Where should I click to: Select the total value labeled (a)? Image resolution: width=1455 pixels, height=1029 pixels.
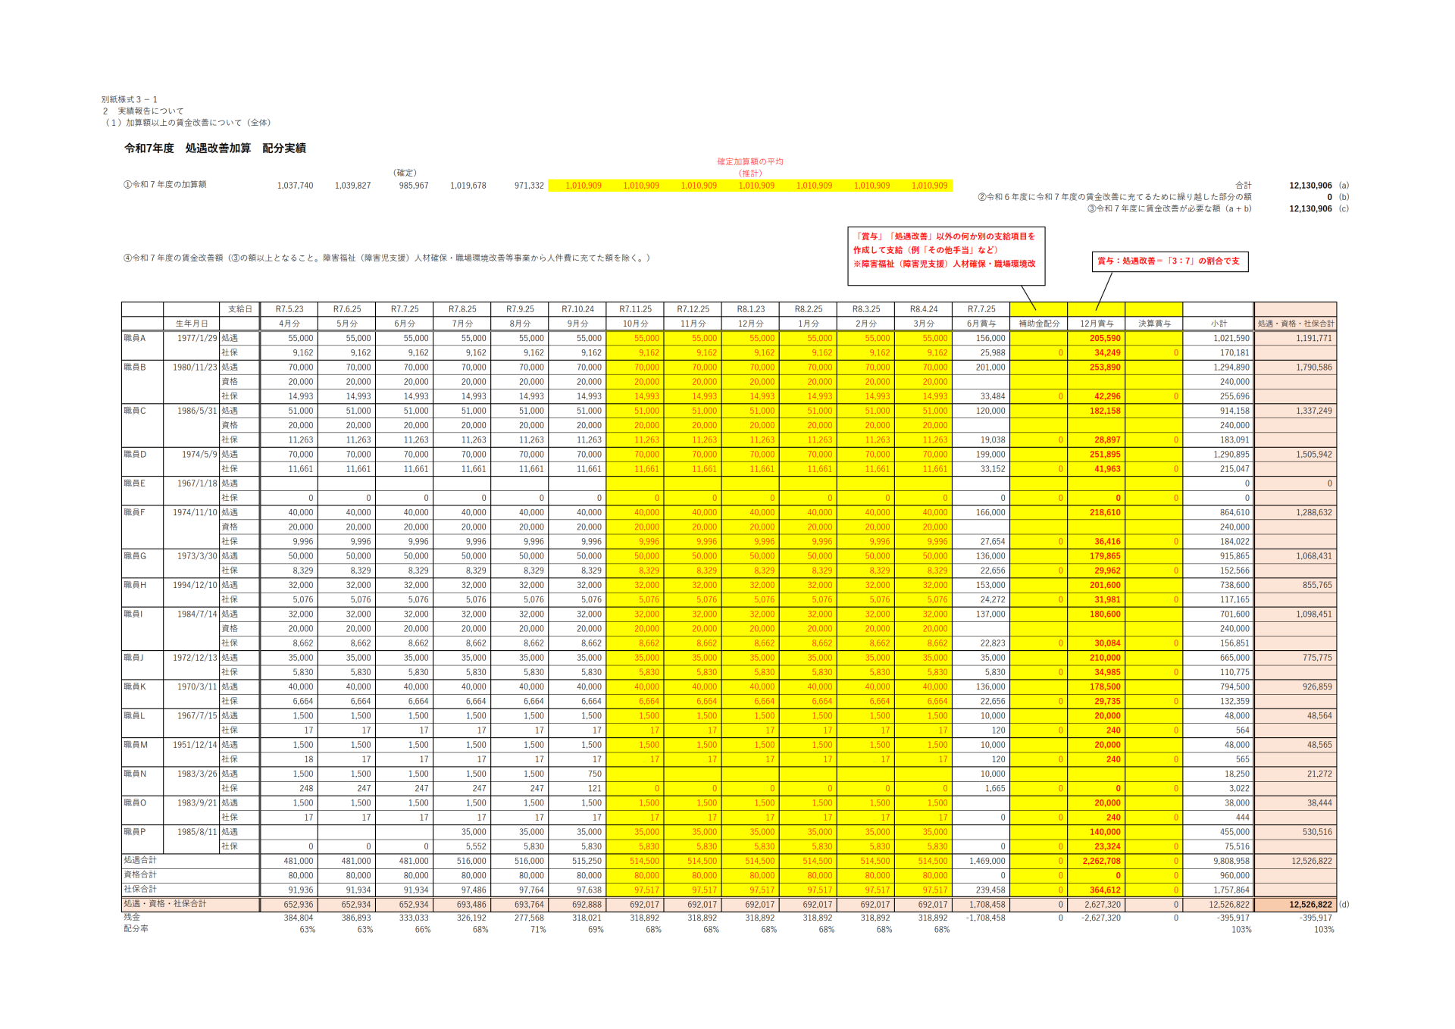(x=1309, y=186)
